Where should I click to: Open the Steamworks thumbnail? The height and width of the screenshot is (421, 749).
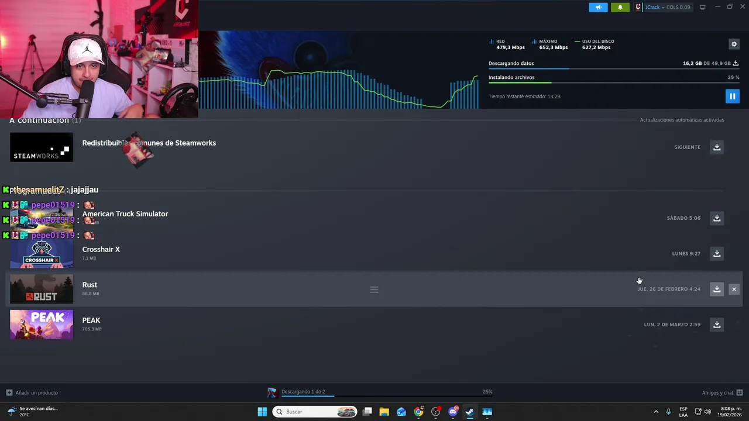(42, 147)
